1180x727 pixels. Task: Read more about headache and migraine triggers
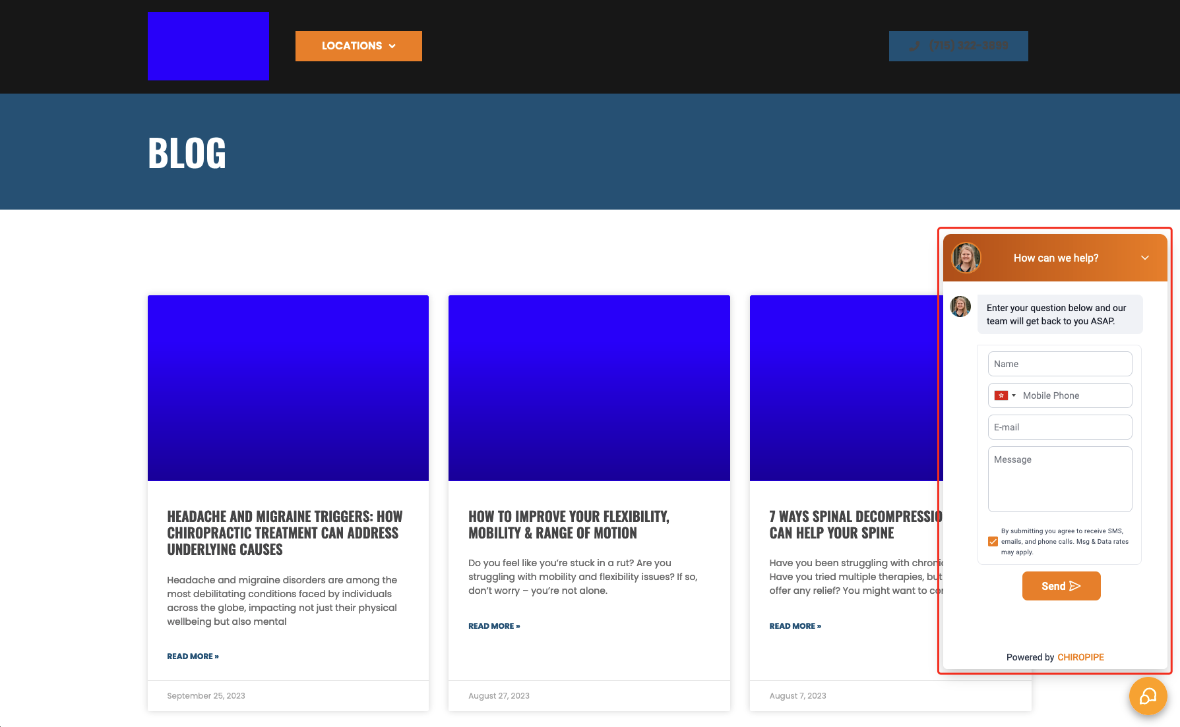coord(193,656)
